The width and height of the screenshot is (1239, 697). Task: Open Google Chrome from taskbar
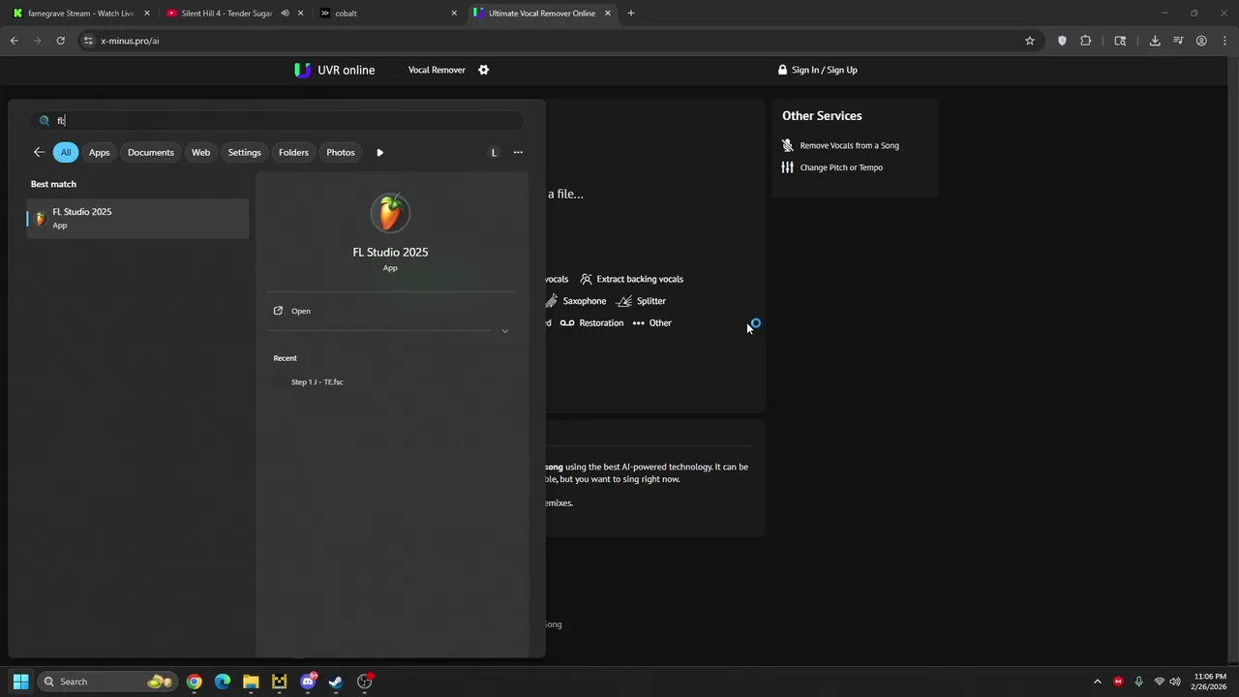click(x=195, y=682)
